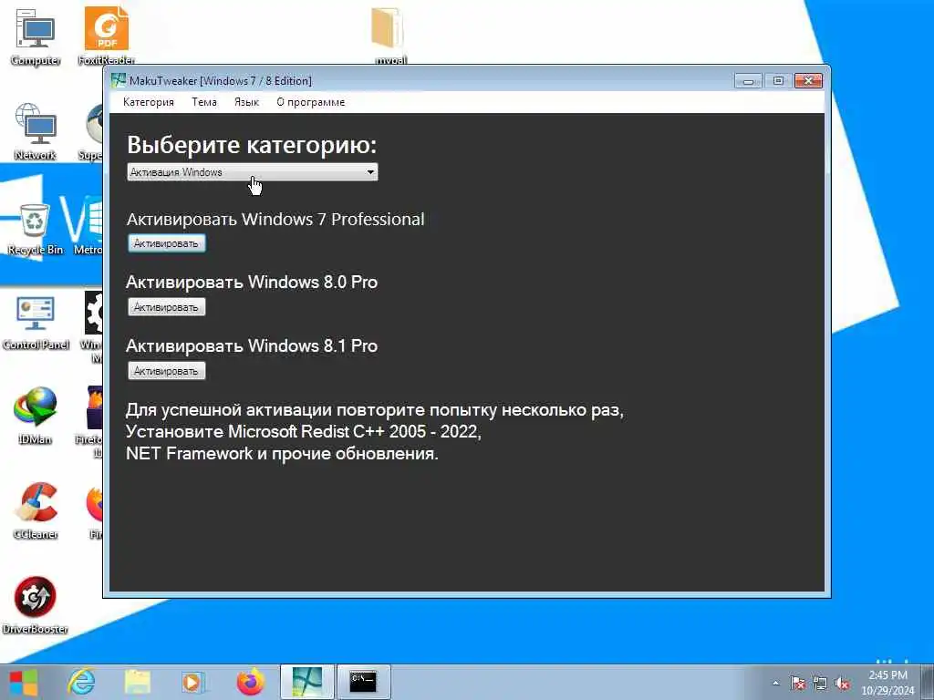Click the text Активировать Windows 8.0 Pro

252,283
